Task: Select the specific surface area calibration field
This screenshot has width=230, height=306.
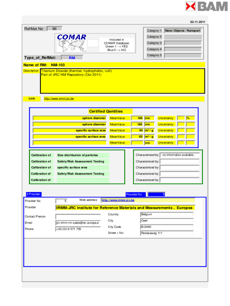Action: 83,168
